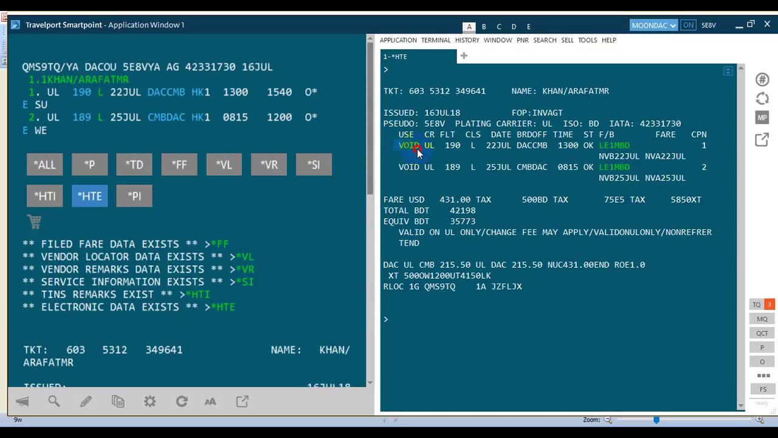Viewport: 778px width, 438px height.
Task: Open the WINDOW menu
Action: click(x=498, y=40)
